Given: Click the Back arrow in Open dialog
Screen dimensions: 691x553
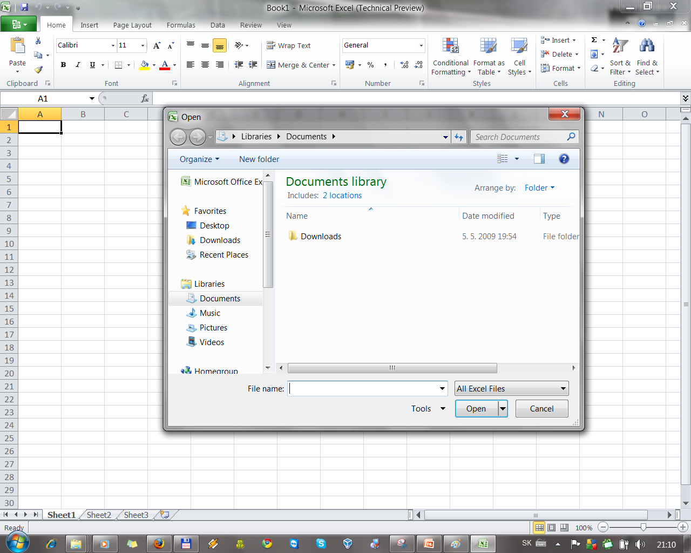Looking at the screenshot, I should pyautogui.click(x=178, y=137).
